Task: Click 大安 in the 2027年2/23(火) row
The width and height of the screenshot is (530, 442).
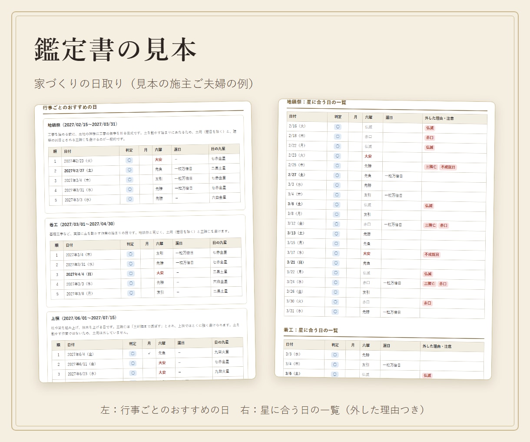Action: 159,160
